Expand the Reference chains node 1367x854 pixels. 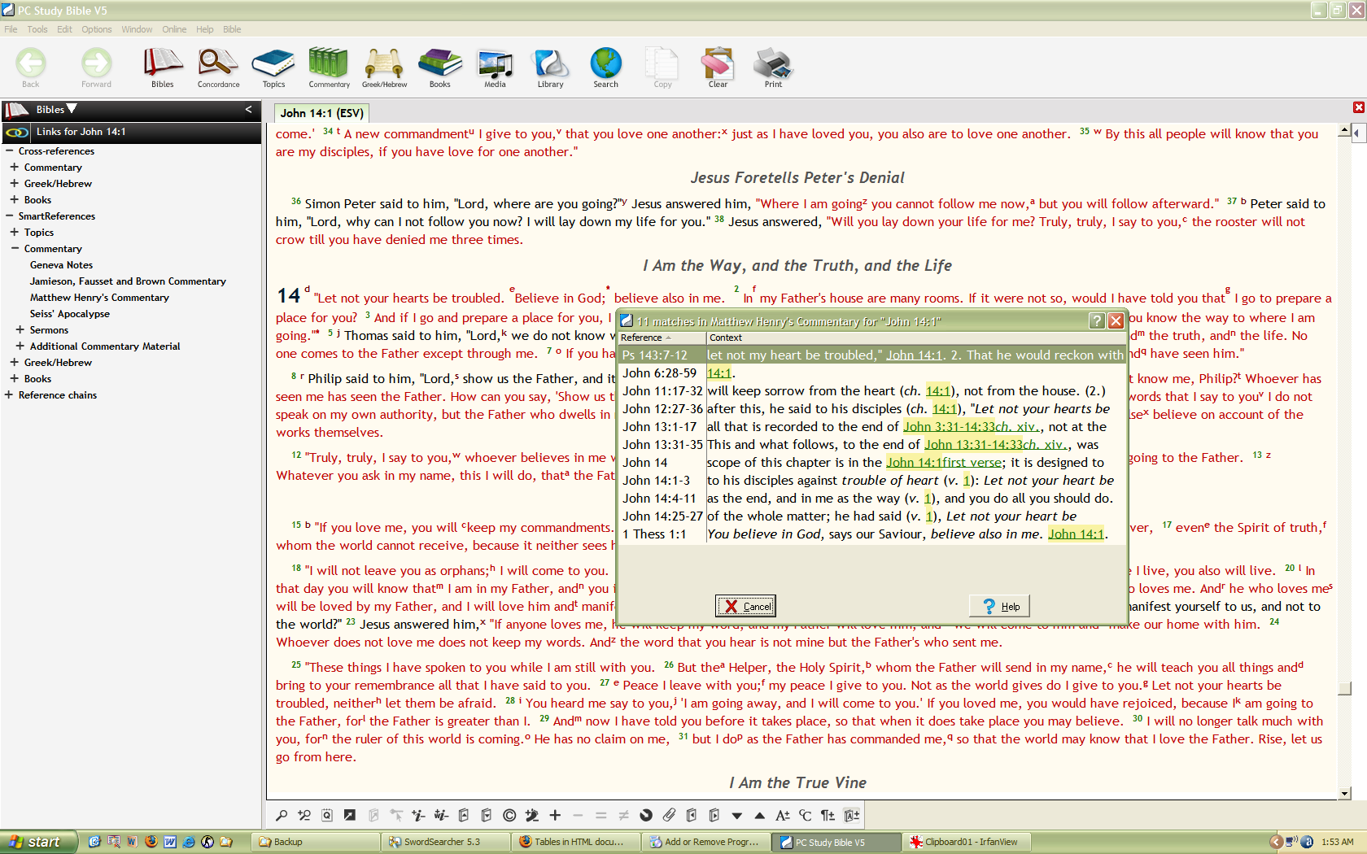[9, 395]
